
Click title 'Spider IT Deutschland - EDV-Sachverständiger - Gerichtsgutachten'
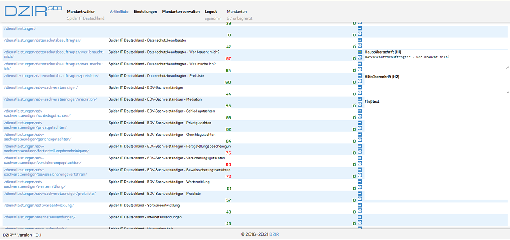point(162,134)
